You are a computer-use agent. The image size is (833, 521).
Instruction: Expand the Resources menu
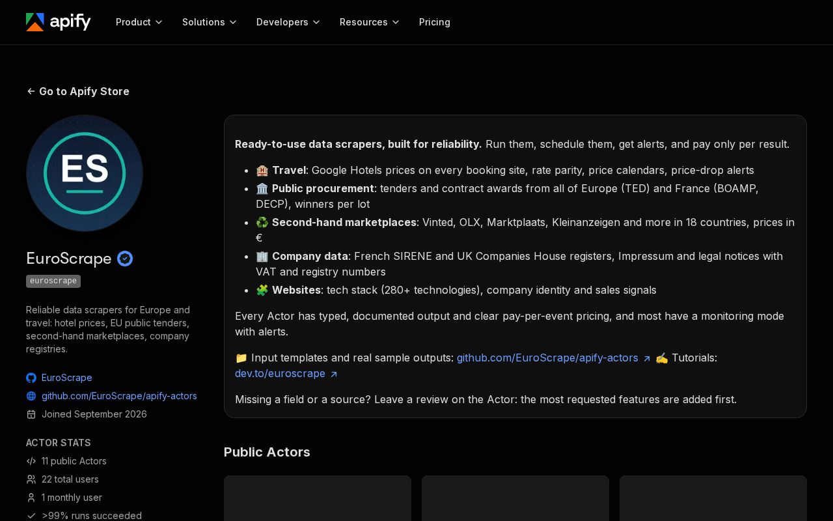click(x=370, y=22)
